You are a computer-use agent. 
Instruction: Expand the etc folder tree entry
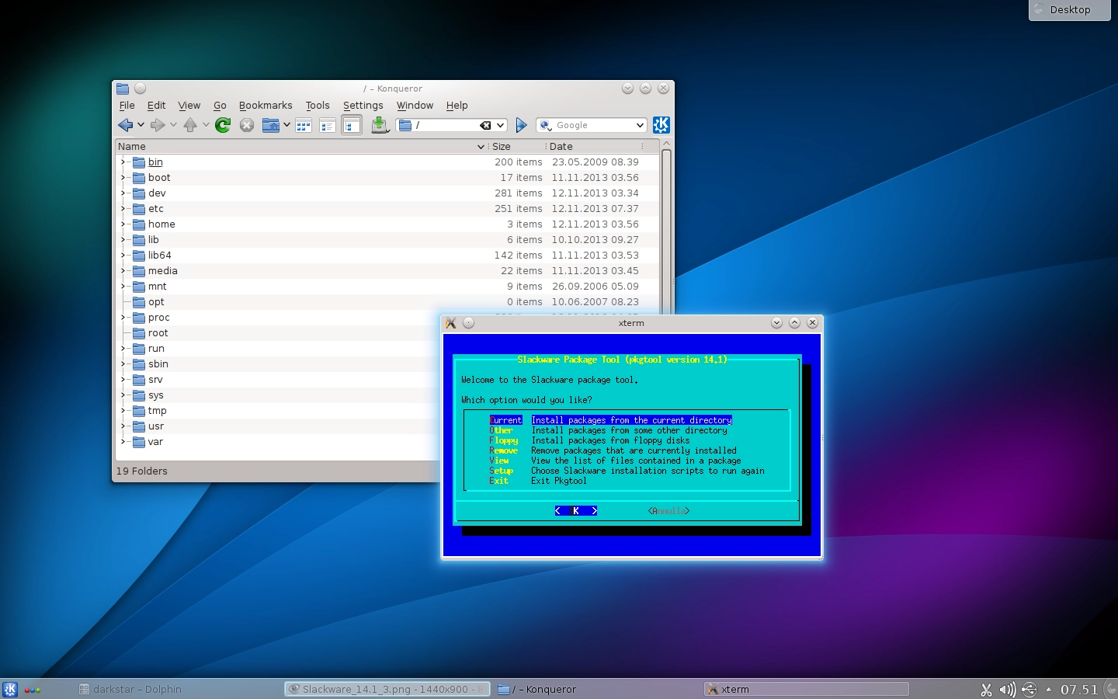(x=123, y=208)
